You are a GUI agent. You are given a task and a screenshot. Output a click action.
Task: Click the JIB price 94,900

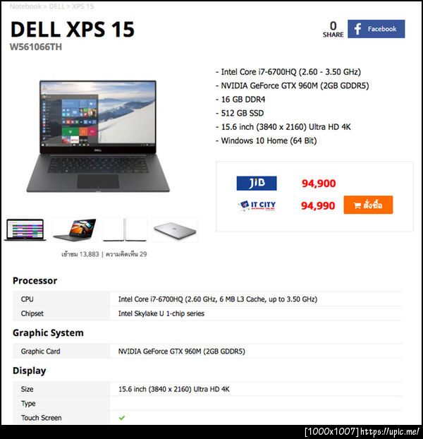tap(319, 184)
